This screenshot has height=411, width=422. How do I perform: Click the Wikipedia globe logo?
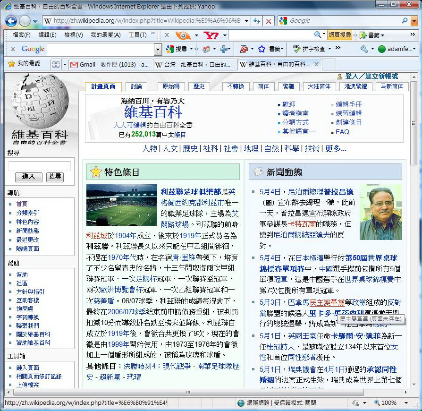pyautogui.click(x=40, y=102)
